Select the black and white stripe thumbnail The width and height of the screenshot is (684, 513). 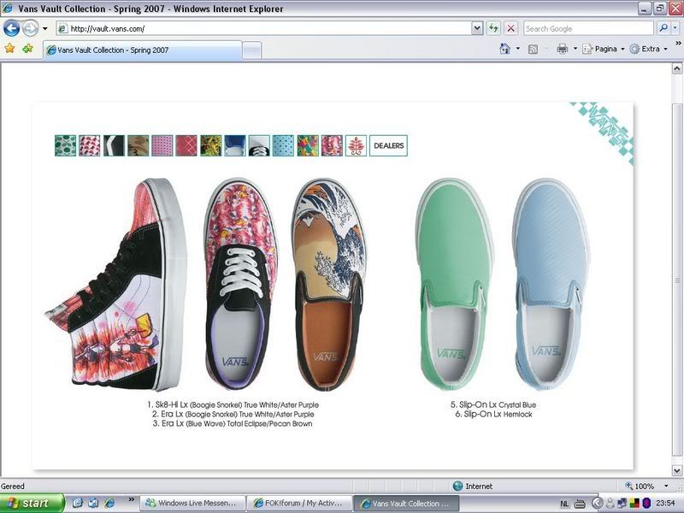coord(114,145)
